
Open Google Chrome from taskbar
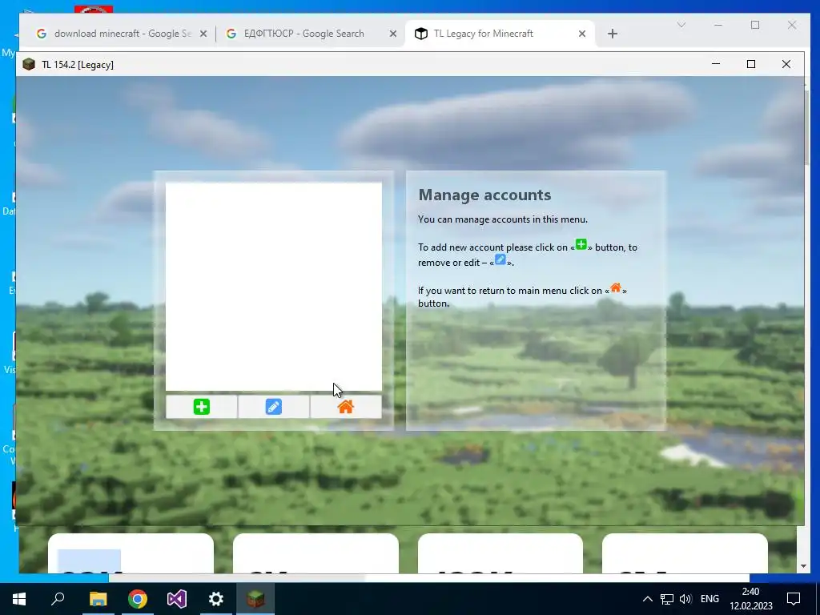pyautogui.click(x=138, y=599)
